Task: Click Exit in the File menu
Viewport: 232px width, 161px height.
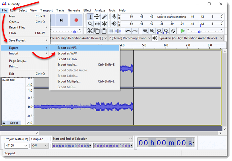Action: click(x=25, y=74)
